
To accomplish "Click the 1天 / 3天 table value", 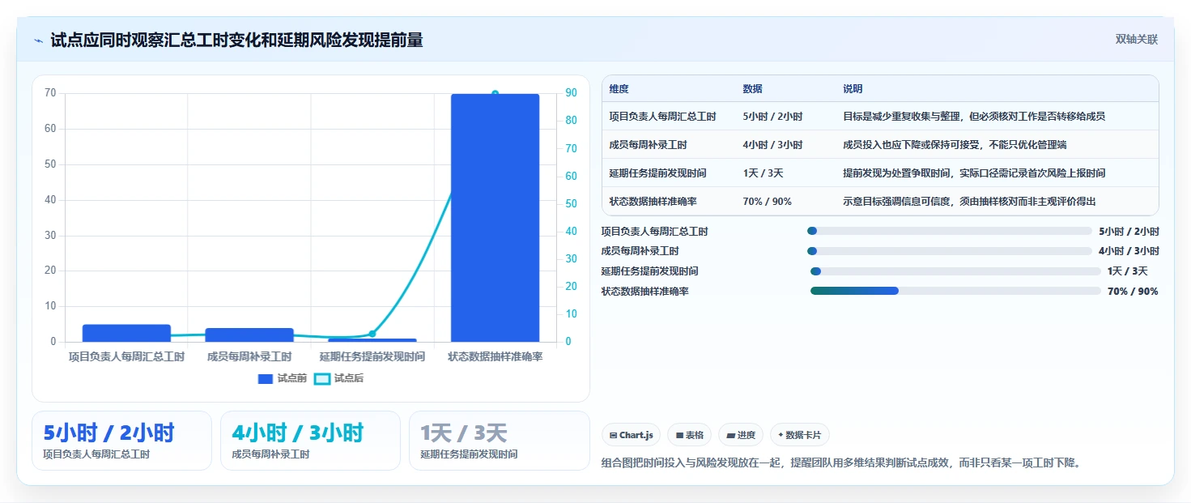I will click(763, 173).
